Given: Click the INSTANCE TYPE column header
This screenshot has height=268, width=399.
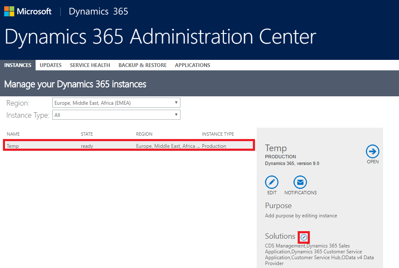Looking at the screenshot, I should click(218, 134).
